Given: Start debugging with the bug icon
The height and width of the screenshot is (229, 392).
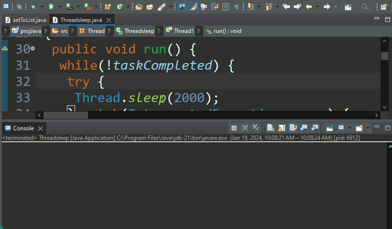Looking at the screenshot, I should (x=33, y=7).
